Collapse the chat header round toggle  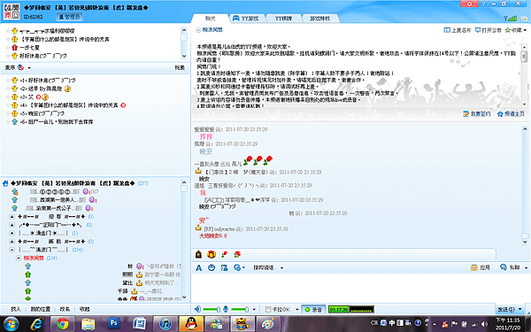(x=197, y=30)
